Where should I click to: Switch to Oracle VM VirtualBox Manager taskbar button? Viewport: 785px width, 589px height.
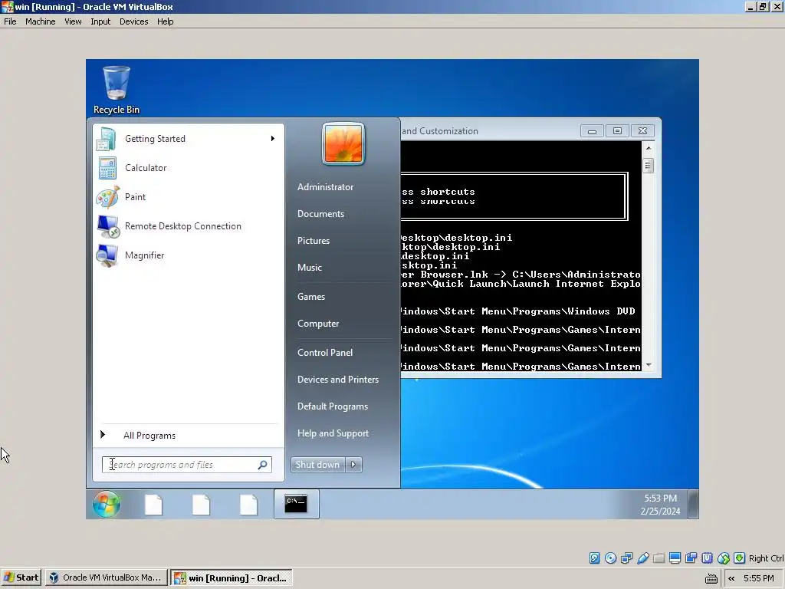coord(106,578)
